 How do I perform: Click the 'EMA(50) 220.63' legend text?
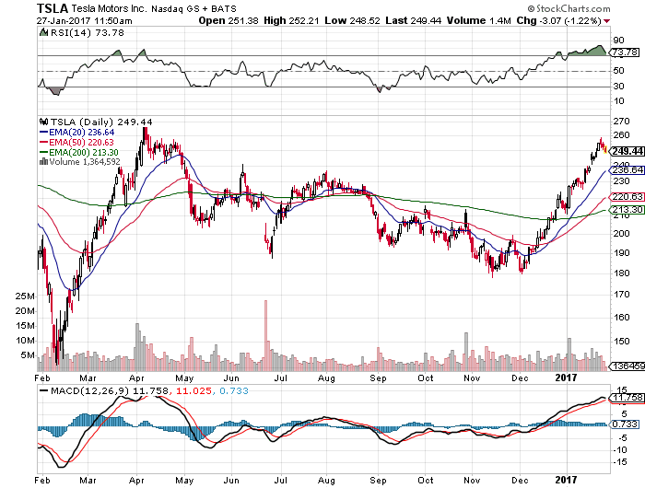81,143
